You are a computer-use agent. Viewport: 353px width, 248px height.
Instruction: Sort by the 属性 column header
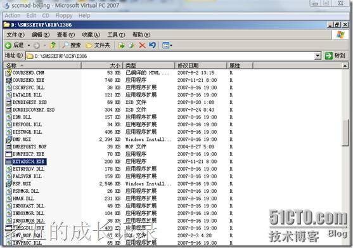(x=240, y=65)
